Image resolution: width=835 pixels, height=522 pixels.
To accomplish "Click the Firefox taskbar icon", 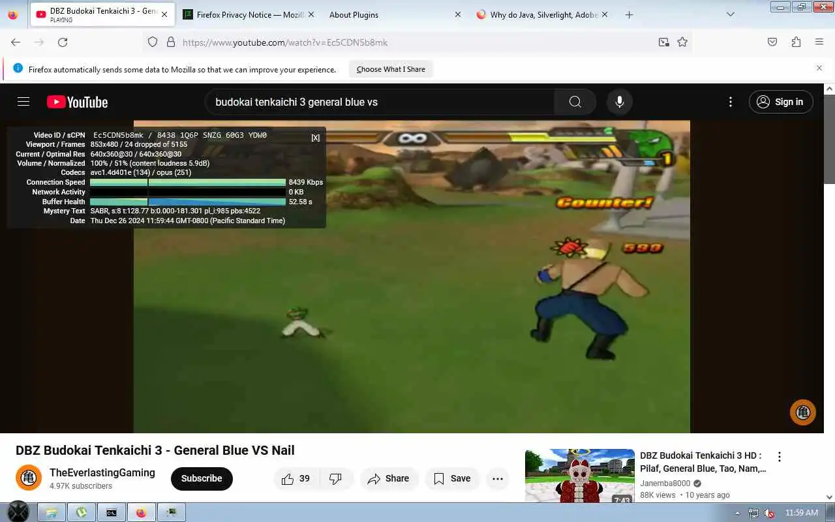I will coord(142,512).
